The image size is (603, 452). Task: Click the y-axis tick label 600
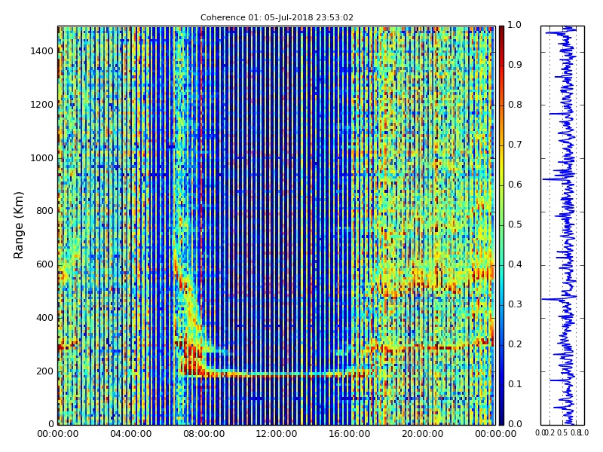(44, 264)
